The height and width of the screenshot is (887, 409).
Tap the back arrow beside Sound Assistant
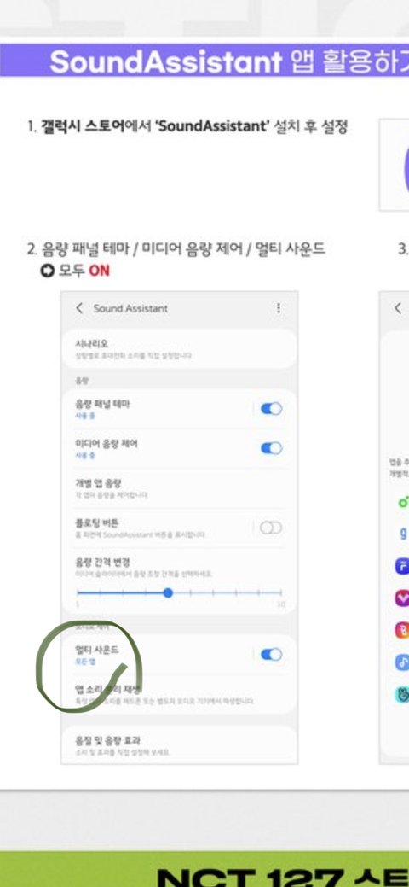(x=79, y=308)
